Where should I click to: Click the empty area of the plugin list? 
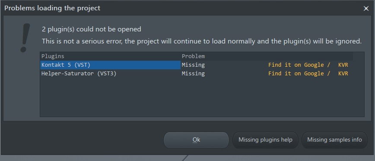(202, 97)
